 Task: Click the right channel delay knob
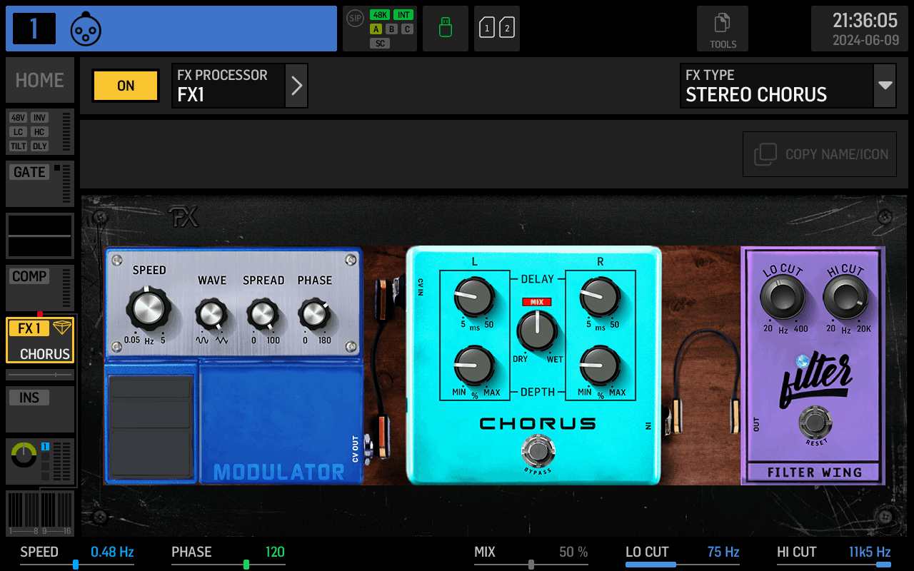(x=600, y=298)
